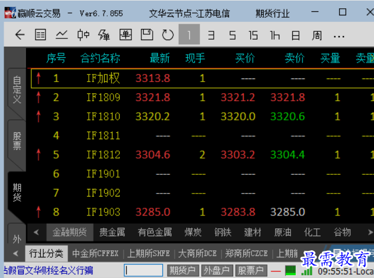Open the 单 order panel icon
Viewport: 374px width, 278px height.
pos(125,35)
